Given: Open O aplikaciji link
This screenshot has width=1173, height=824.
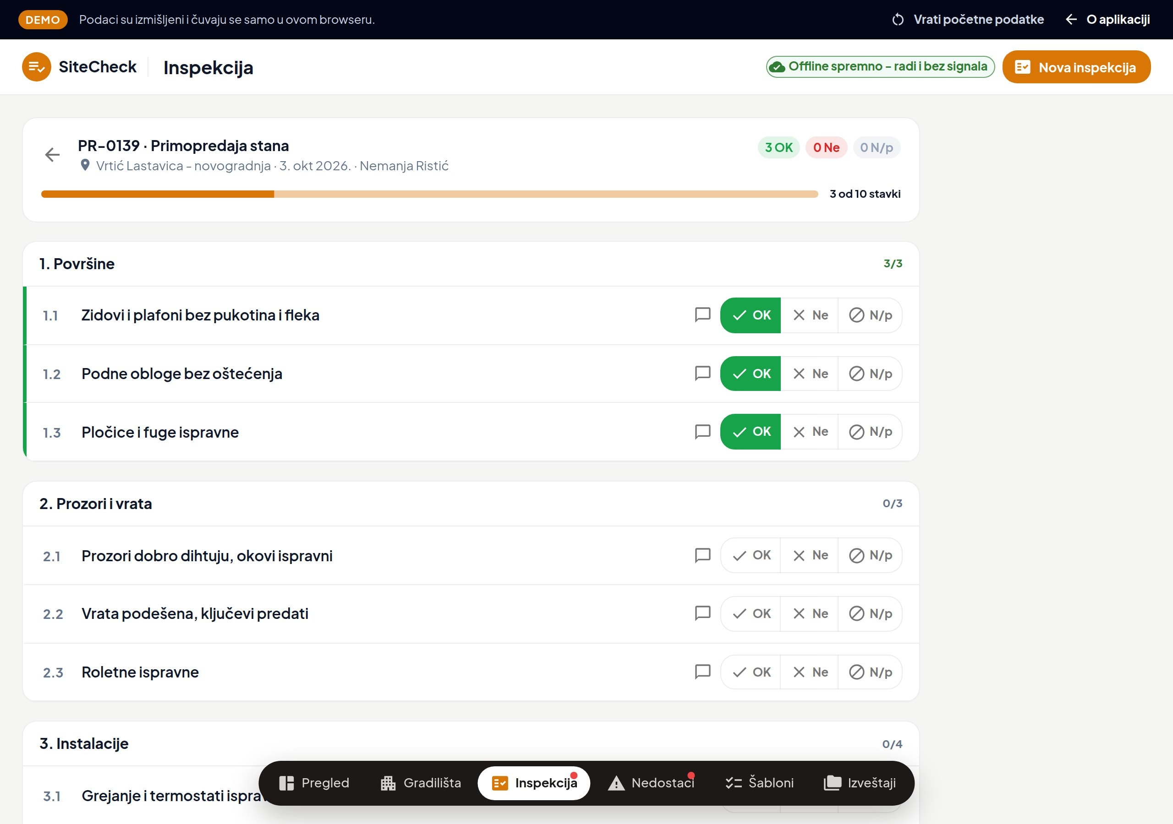Looking at the screenshot, I should click(x=1107, y=20).
